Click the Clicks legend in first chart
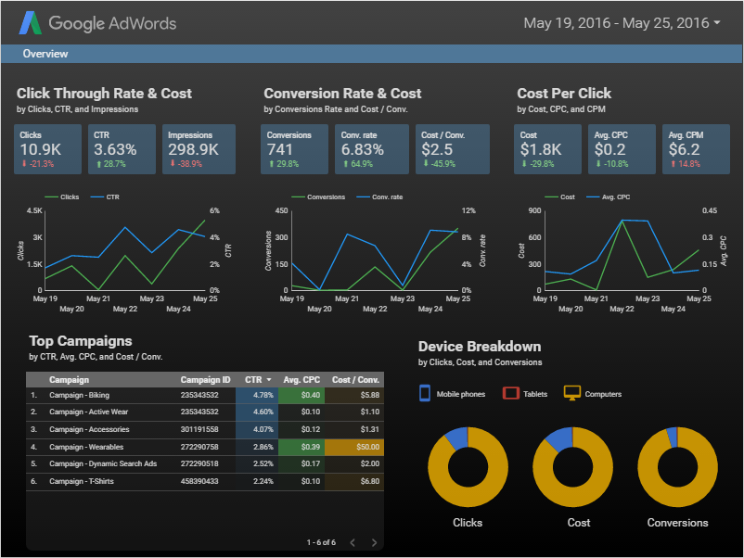The width and height of the screenshot is (744, 558). [61, 197]
